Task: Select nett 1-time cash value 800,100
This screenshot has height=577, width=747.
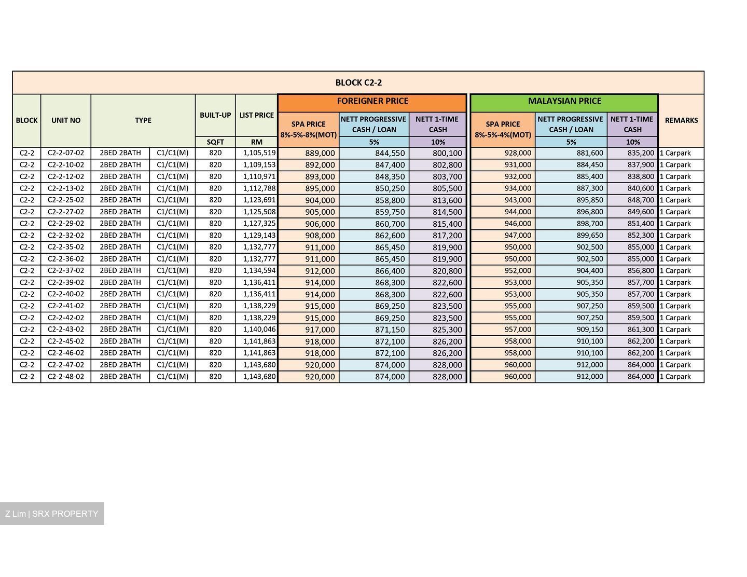Action: click(x=447, y=154)
